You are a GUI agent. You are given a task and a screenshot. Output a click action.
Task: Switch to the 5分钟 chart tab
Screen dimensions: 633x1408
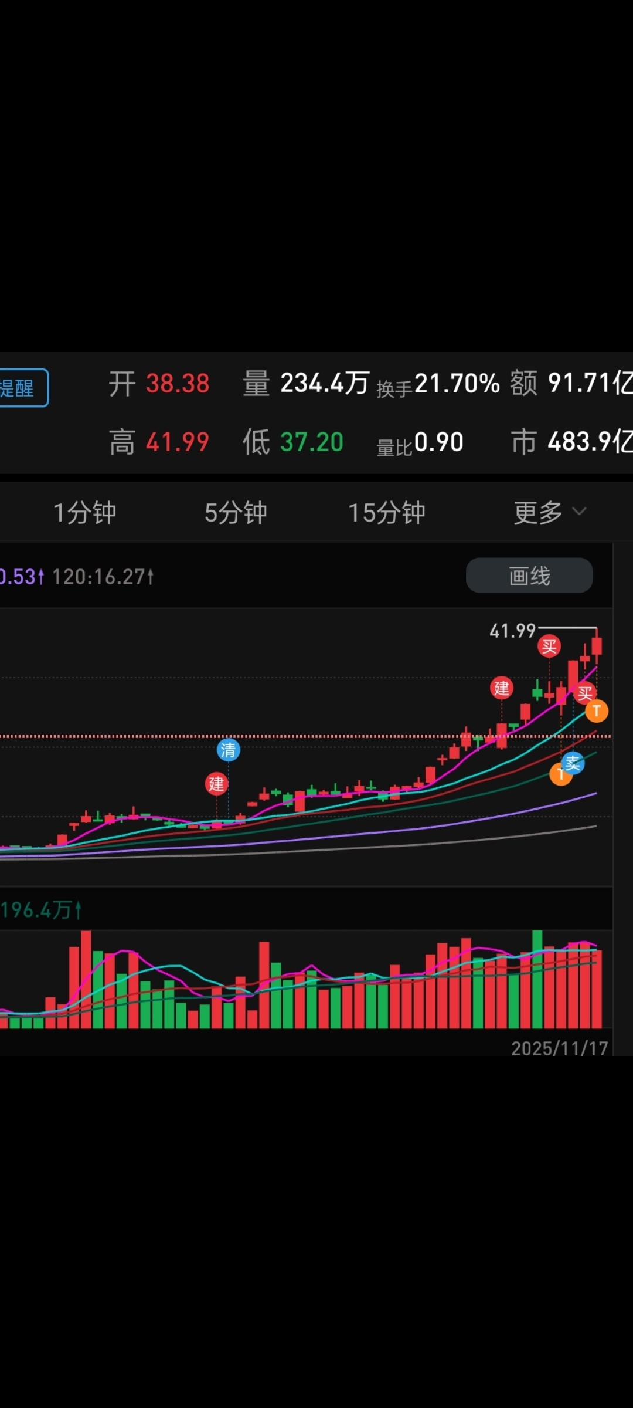tap(236, 513)
